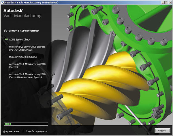The width and height of the screenshot is (173, 136).
Task: Open the Документация link
Action: 11,131
